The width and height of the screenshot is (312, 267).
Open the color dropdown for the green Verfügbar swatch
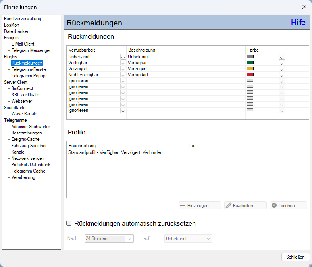click(x=282, y=63)
